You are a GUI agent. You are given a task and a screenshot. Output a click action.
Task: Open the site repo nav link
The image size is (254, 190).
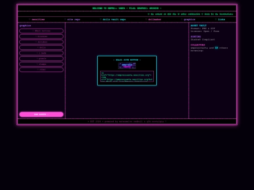[72, 19]
